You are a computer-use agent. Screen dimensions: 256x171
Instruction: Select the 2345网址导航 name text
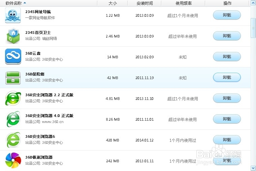38,12
